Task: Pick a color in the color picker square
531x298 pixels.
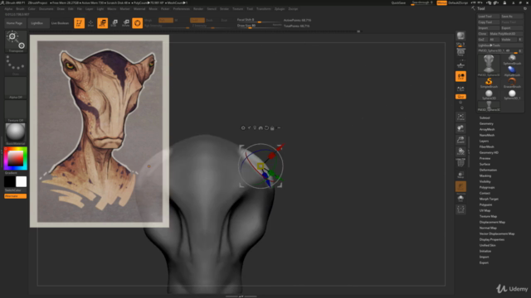Action: [x=16, y=158]
